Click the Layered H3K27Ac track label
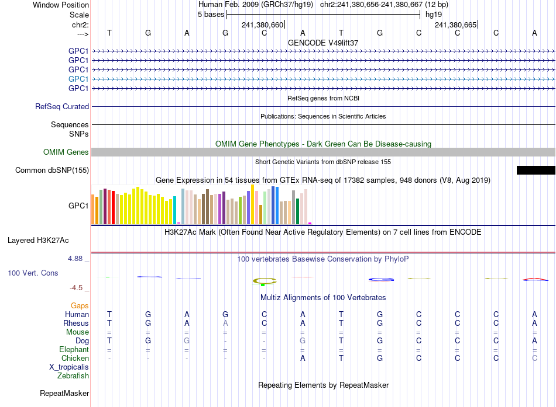 click(x=38, y=241)
